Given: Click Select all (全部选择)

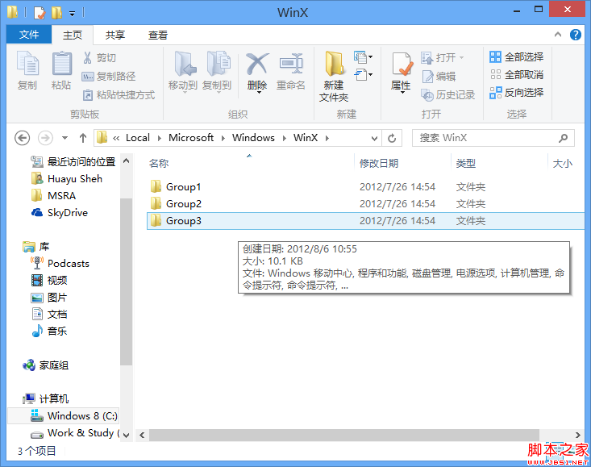Looking at the screenshot, I should tap(516, 57).
